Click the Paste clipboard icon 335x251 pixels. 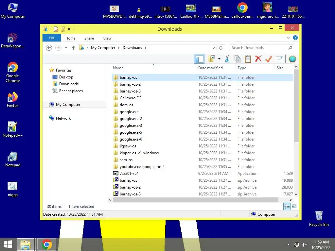point(248,59)
